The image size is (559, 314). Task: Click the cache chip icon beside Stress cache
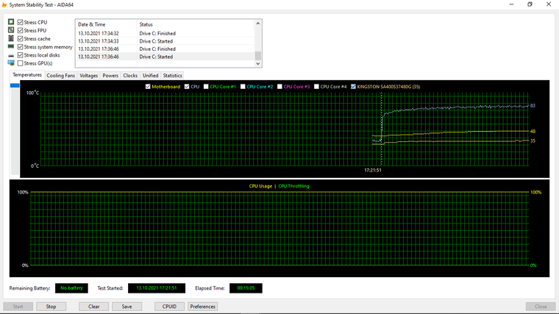tap(11, 38)
